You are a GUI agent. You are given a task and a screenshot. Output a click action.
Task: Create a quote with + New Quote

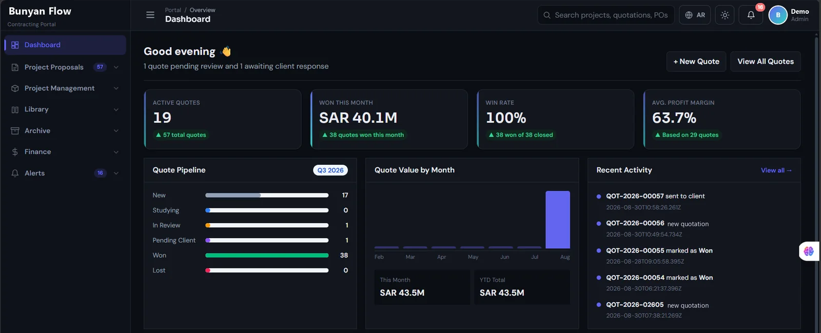(696, 62)
